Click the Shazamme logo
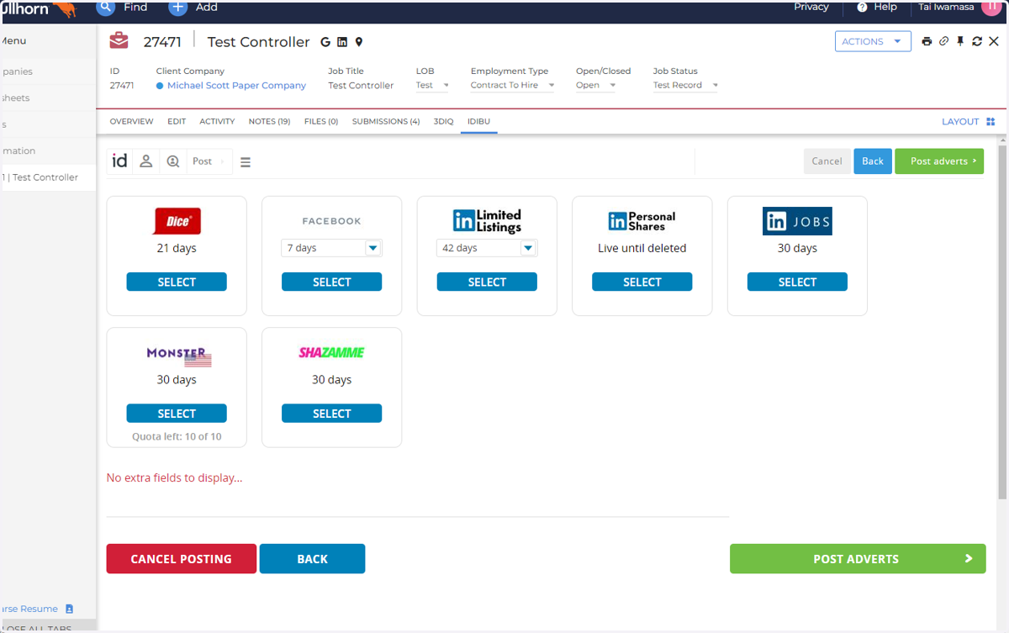Viewport: 1009px width, 633px height. (x=331, y=353)
